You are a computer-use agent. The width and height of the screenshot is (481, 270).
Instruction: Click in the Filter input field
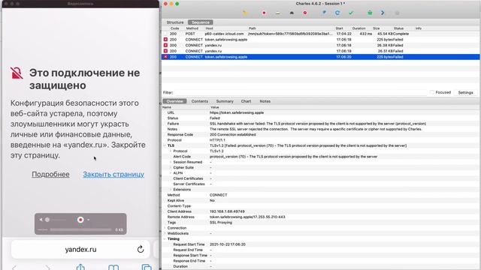[300, 92]
